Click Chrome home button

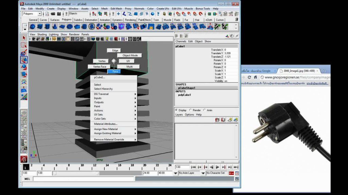click(x=256, y=77)
